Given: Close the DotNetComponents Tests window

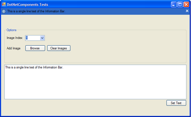Looking at the screenshot, I should (186, 5).
